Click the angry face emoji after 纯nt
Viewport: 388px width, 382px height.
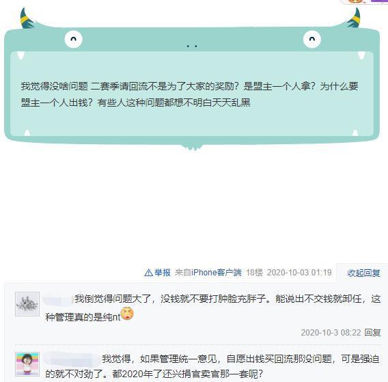click(x=127, y=314)
